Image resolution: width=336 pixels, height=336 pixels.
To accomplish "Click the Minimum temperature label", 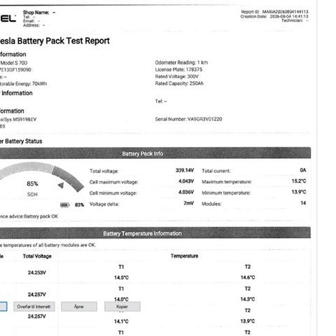I will pyautogui.click(x=226, y=193).
